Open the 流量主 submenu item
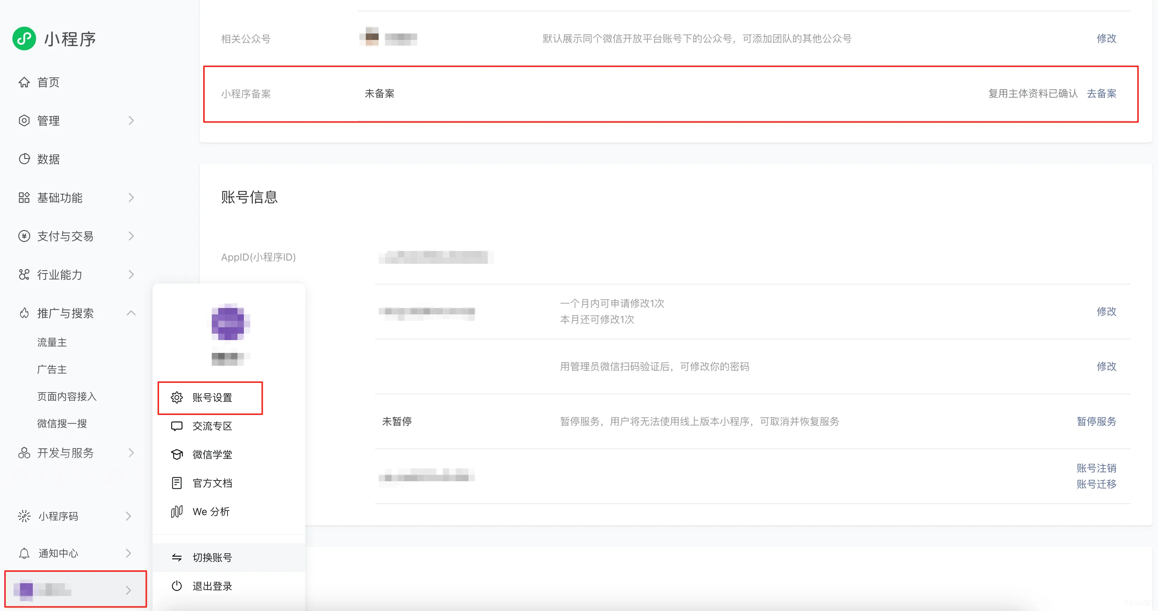 [x=52, y=343]
